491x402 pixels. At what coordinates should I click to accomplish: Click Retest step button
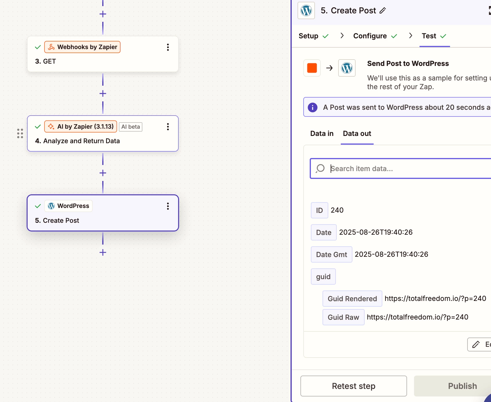pos(354,386)
